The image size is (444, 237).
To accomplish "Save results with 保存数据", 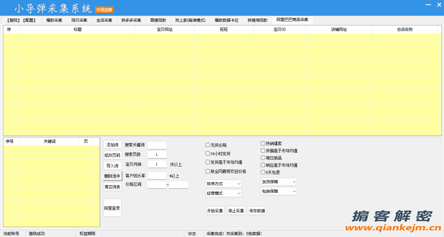I will pos(257,211).
